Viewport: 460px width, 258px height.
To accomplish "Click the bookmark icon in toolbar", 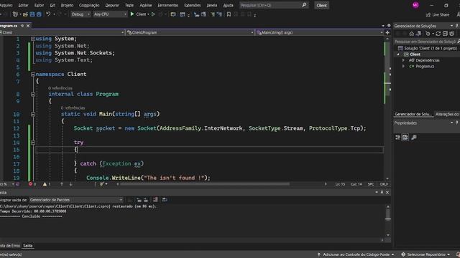I will [229, 14].
